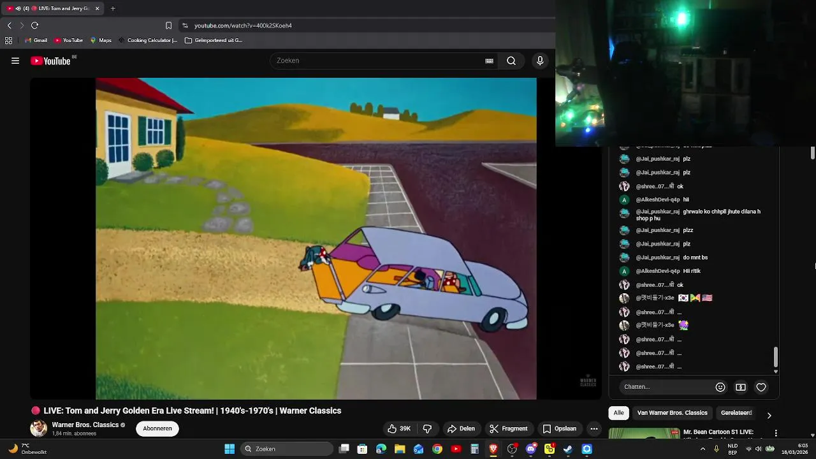Image resolution: width=816 pixels, height=459 pixels.
Task: Dislike the video with thumbs down
Action: 428,428
